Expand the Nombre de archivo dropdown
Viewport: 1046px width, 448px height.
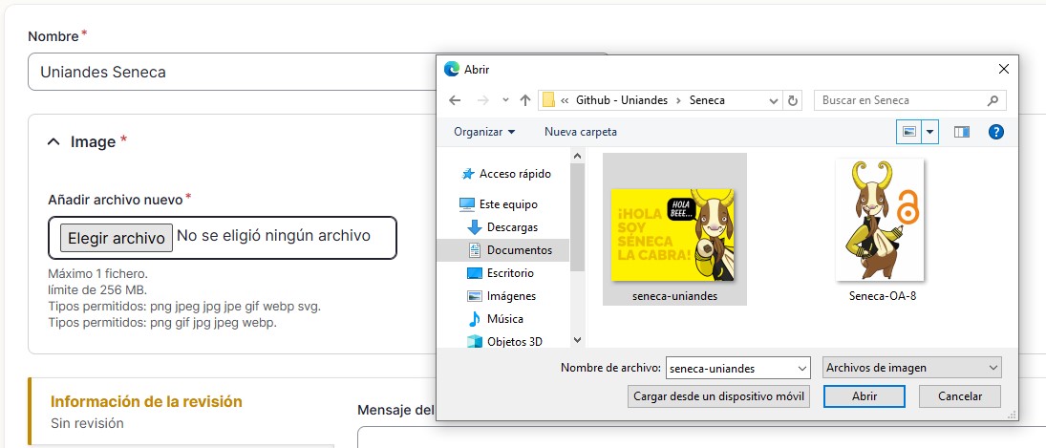(801, 368)
